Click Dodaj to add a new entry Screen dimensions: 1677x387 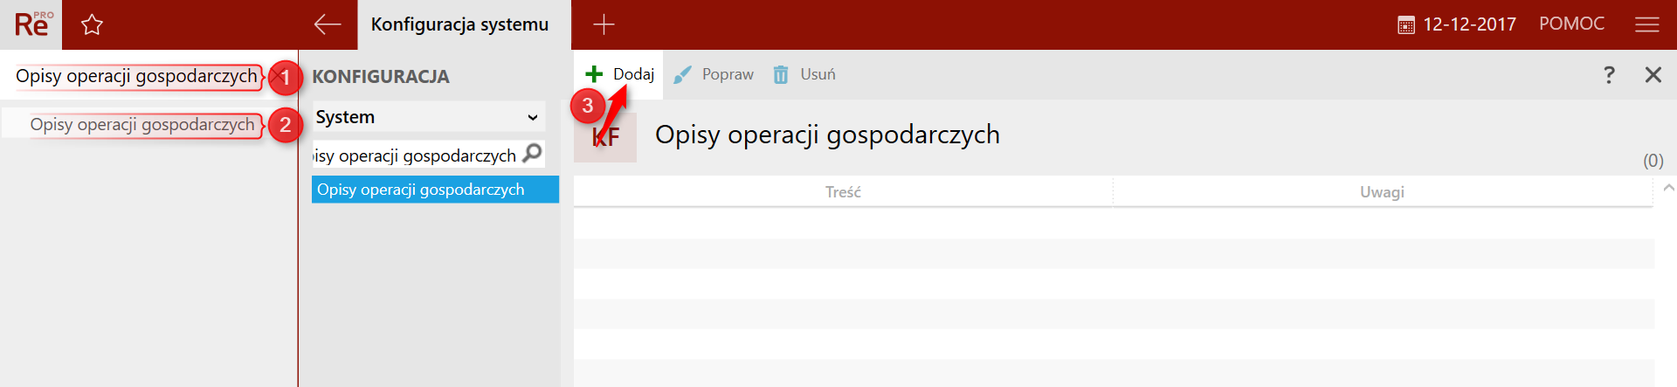[620, 74]
